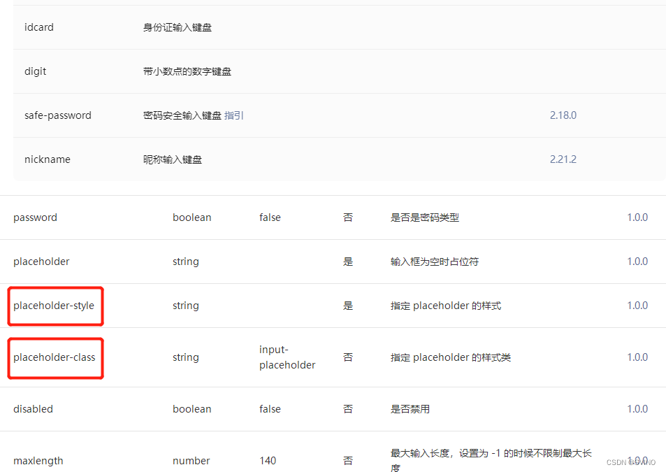Click the placeholder property name

click(41, 261)
